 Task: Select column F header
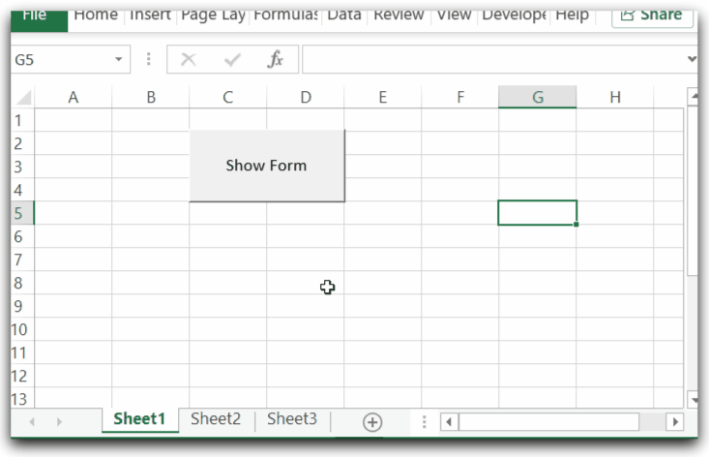460,97
